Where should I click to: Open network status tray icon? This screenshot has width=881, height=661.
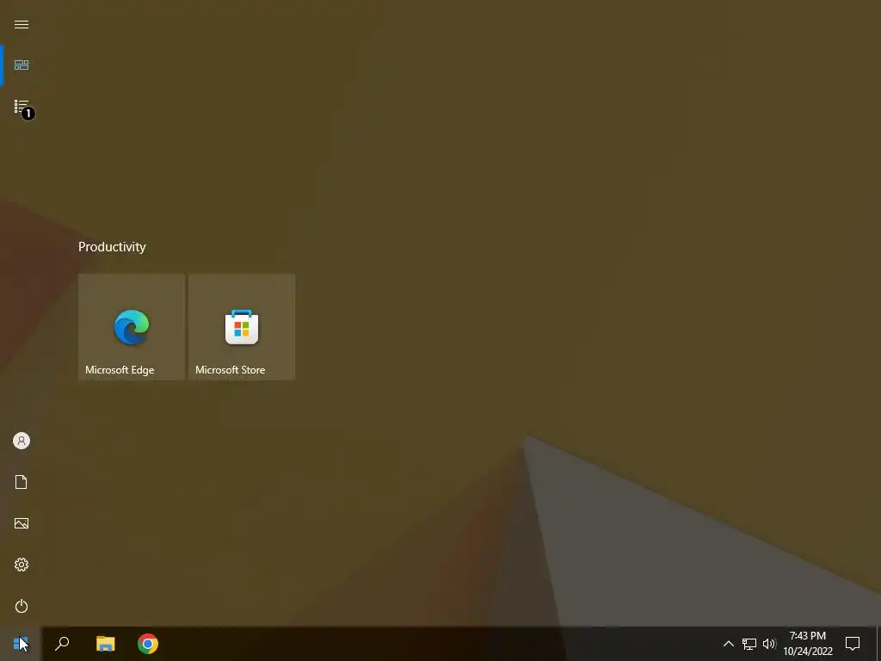coord(749,644)
